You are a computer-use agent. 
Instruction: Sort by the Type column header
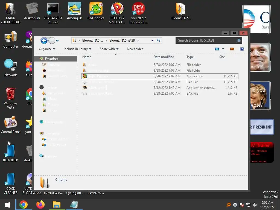point(190,57)
